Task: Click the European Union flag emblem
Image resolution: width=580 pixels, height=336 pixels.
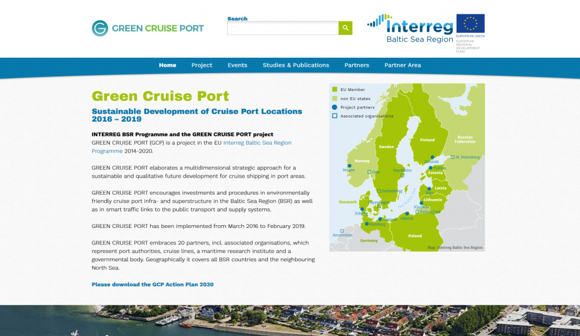Action: click(x=470, y=24)
